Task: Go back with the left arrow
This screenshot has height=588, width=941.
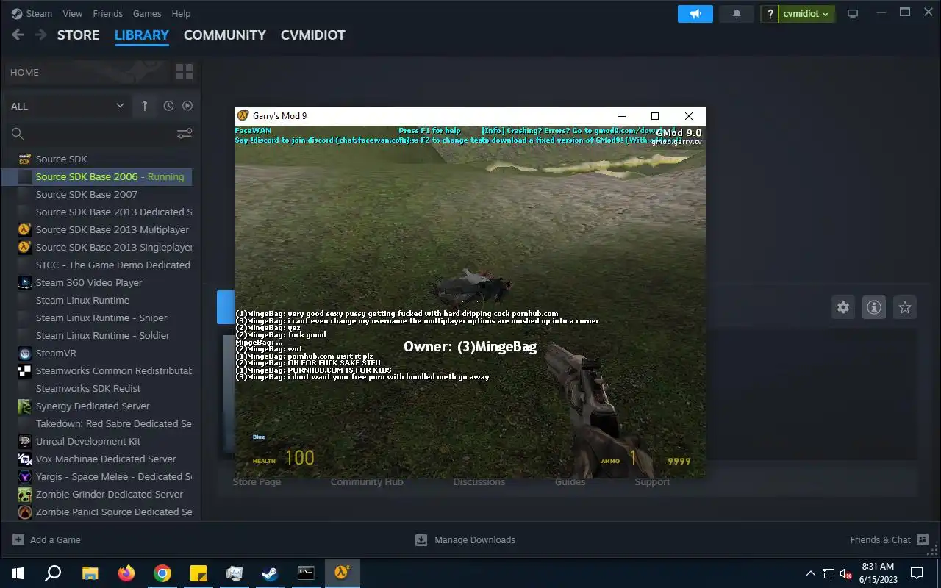Action: (x=18, y=35)
